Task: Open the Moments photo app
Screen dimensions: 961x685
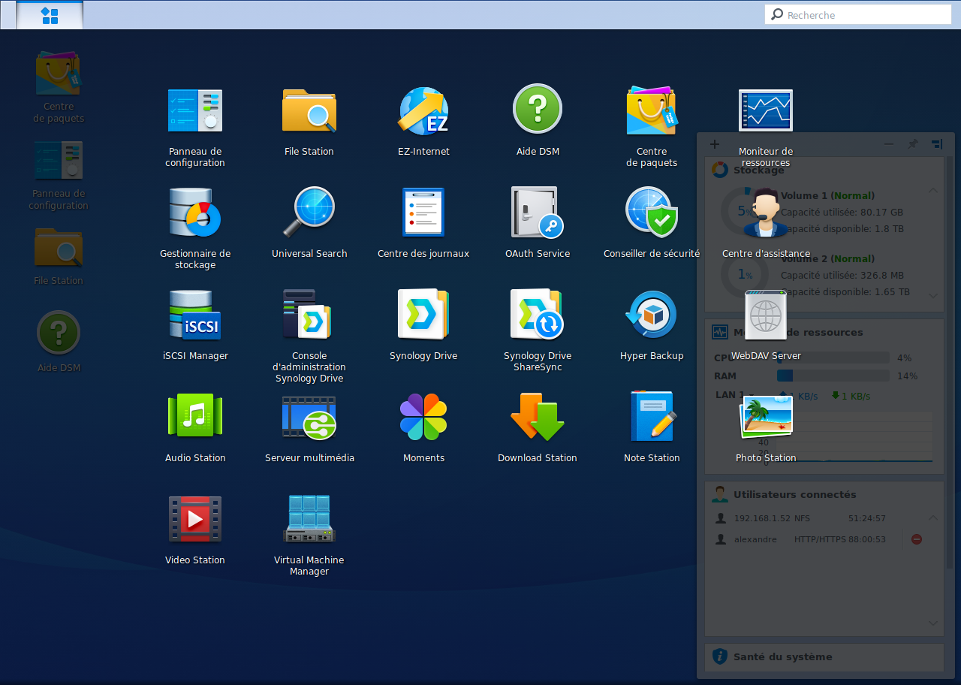Action: coord(423,418)
